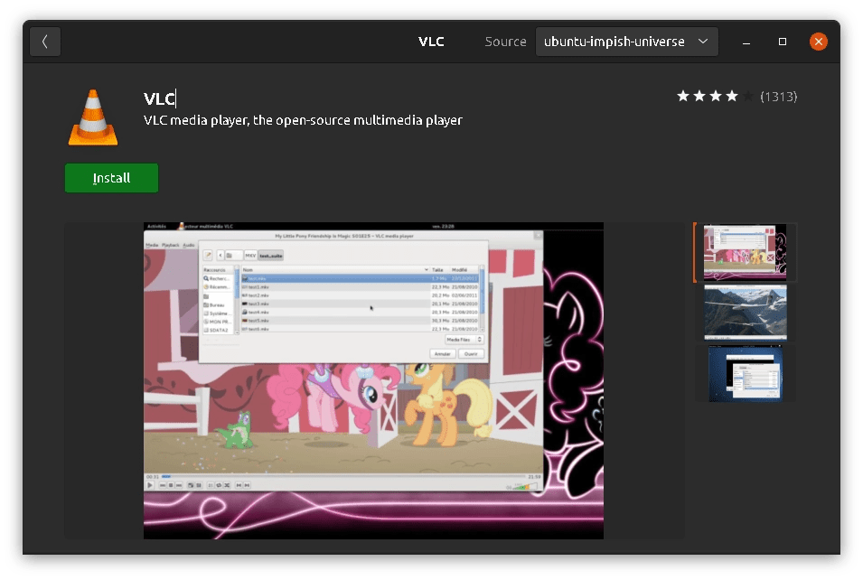Viewport: 863px width, 580px height.
Task: Maximize the software window
Action: [x=782, y=42]
